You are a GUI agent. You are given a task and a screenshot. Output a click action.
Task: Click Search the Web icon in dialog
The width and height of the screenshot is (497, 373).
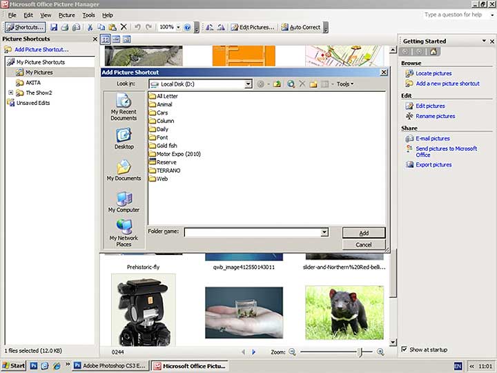291,84
